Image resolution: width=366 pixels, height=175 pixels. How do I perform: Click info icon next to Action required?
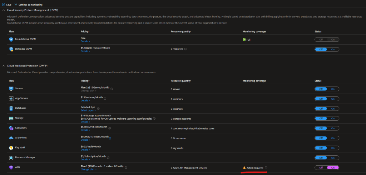click(x=266, y=167)
